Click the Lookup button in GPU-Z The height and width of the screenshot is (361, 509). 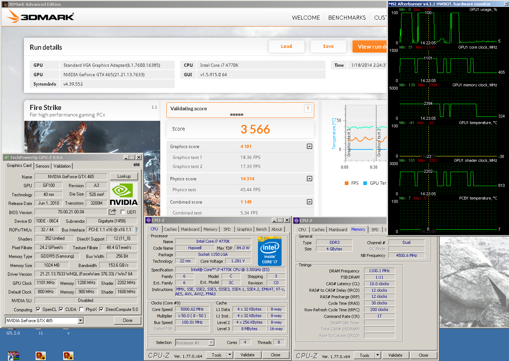click(124, 176)
